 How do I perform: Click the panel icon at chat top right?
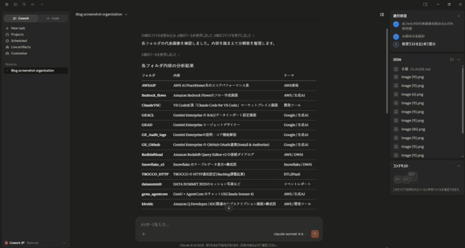382,15
